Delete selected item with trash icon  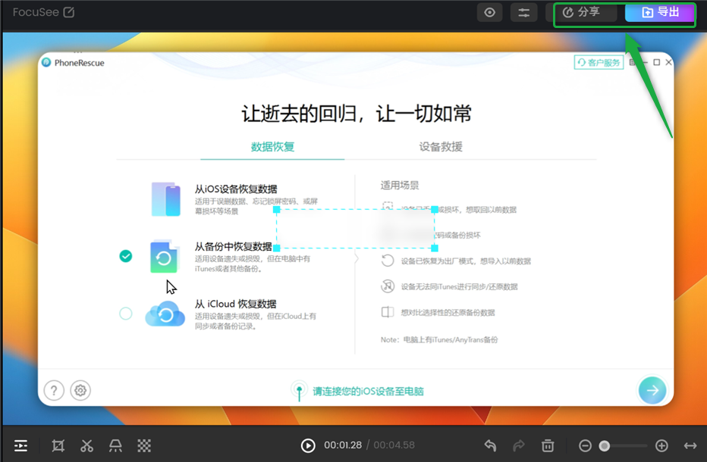click(x=548, y=446)
